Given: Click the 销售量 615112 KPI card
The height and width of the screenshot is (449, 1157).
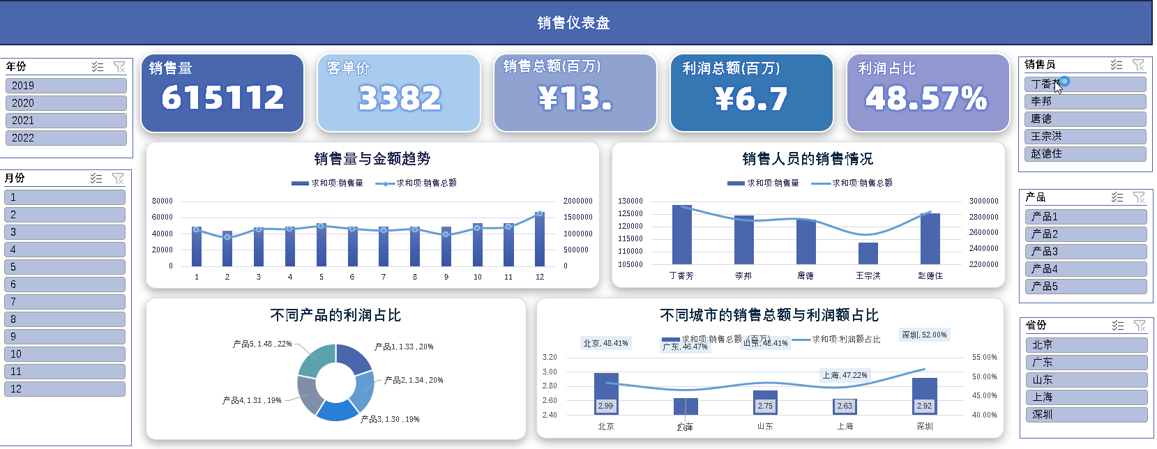Looking at the screenshot, I should pos(222,93).
